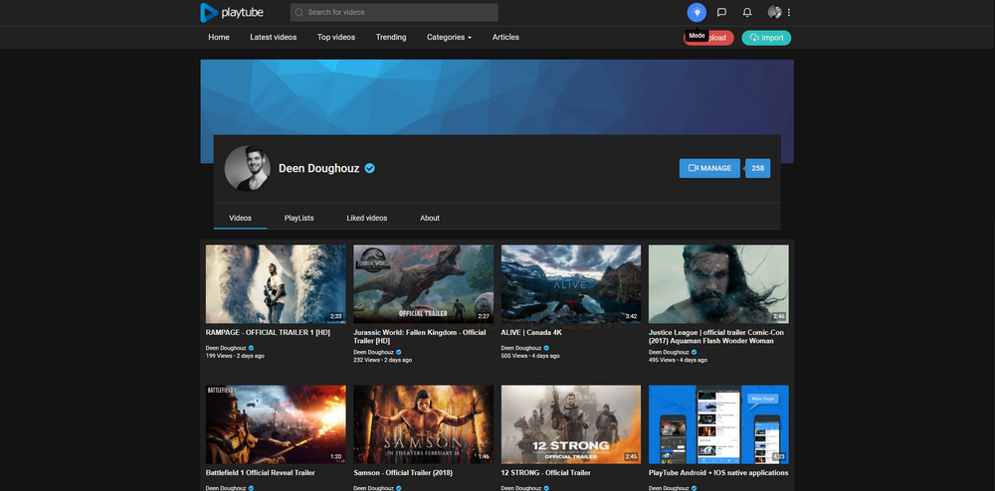Open the Trending page
The height and width of the screenshot is (491, 995).
(x=391, y=38)
